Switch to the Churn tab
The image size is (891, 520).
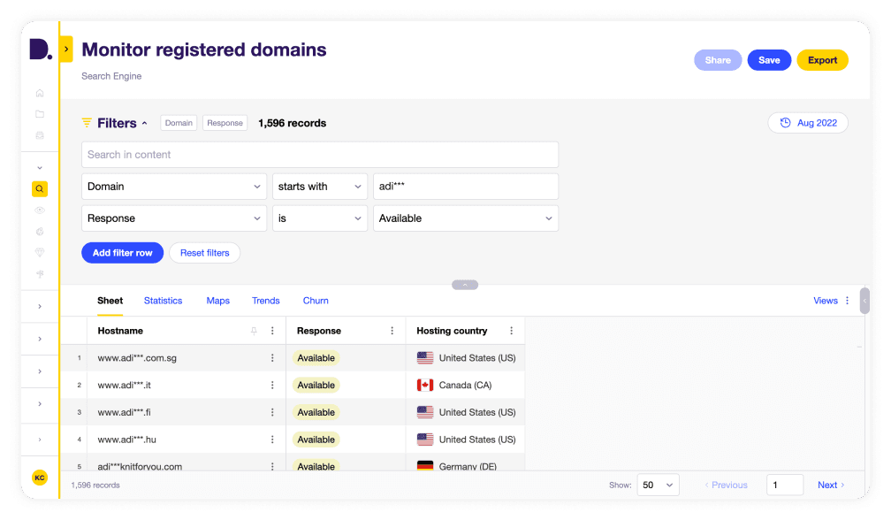(316, 301)
